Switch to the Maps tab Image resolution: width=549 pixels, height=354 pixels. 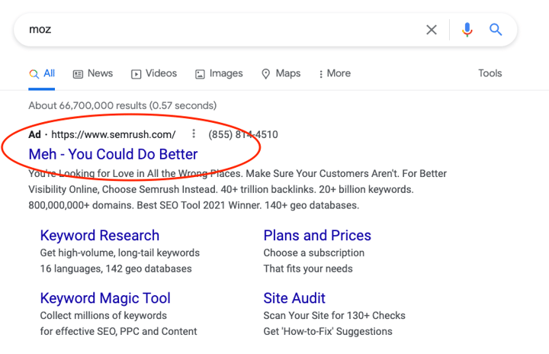click(281, 73)
